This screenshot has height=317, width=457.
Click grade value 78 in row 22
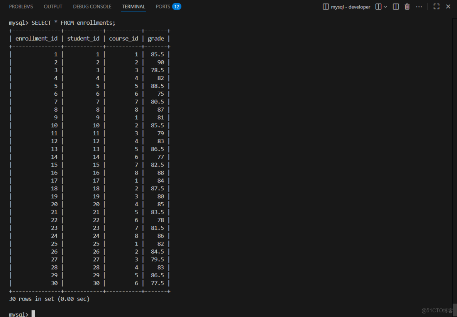coord(161,220)
